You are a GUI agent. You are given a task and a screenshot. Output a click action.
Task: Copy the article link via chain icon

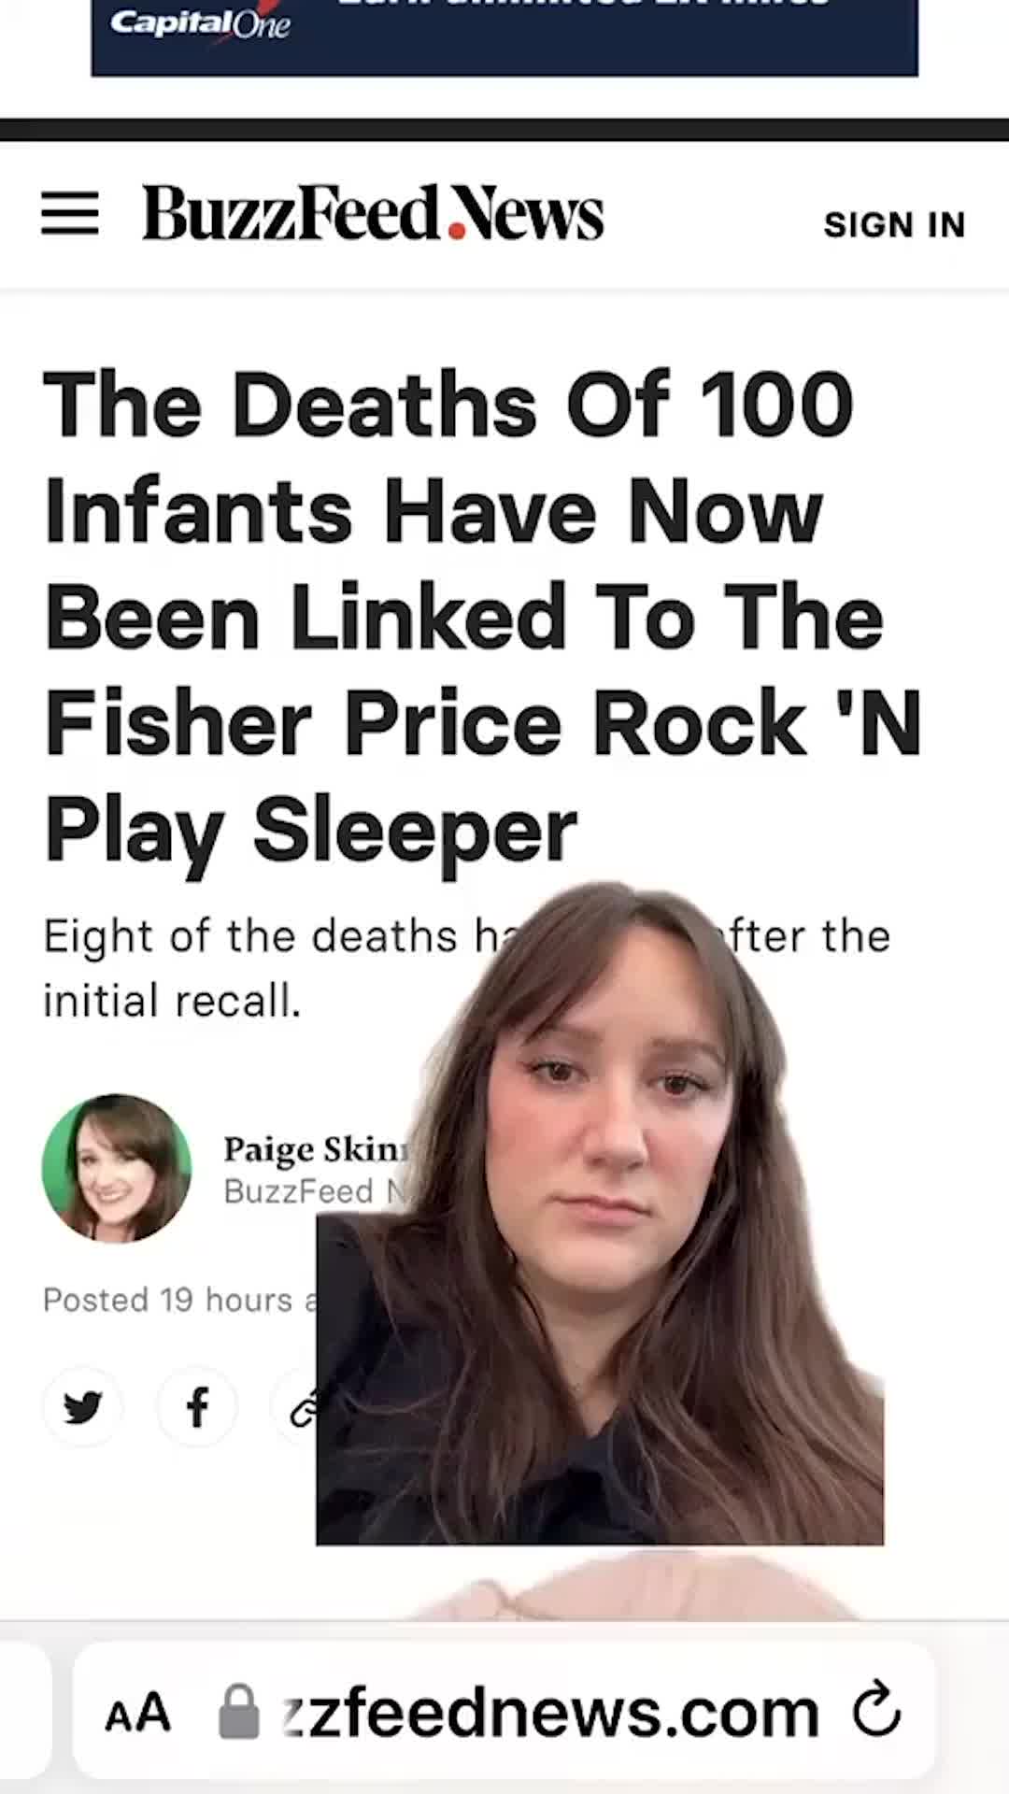(x=296, y=1407)
